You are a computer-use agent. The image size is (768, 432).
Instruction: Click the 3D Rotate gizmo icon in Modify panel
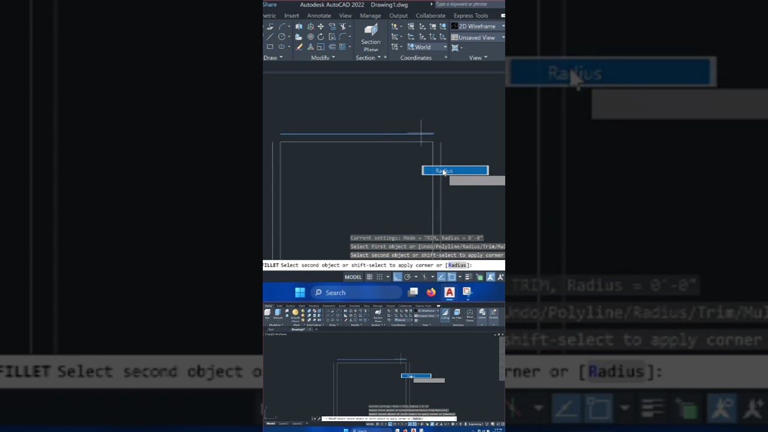click(x=310, y=37)
